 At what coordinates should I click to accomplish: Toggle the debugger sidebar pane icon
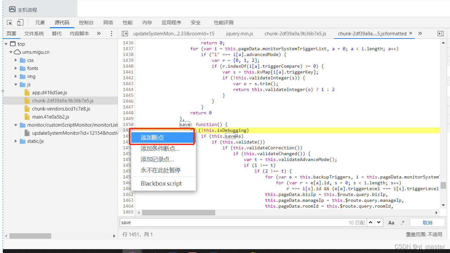pyautogui.click(x=440, y=33)
